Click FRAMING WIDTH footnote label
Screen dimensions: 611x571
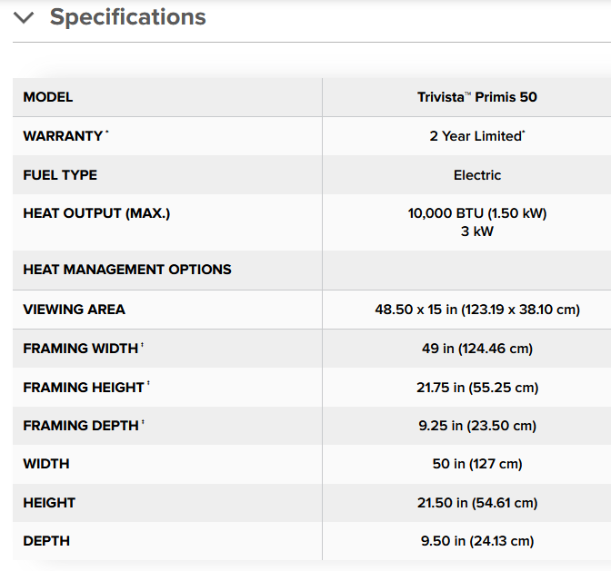(84, 348)
